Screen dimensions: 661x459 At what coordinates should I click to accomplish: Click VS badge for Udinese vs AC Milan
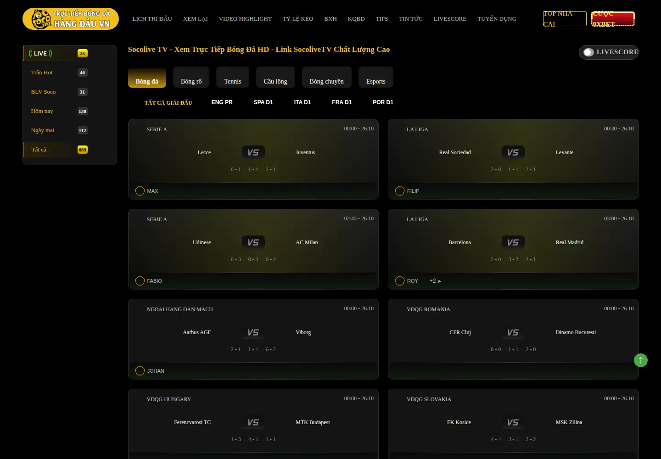253,242
